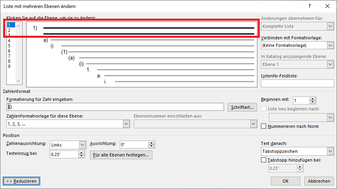The image size is (337, 189).
Task: Click the << Reduzieren button
Action: (x=21, y=181)
